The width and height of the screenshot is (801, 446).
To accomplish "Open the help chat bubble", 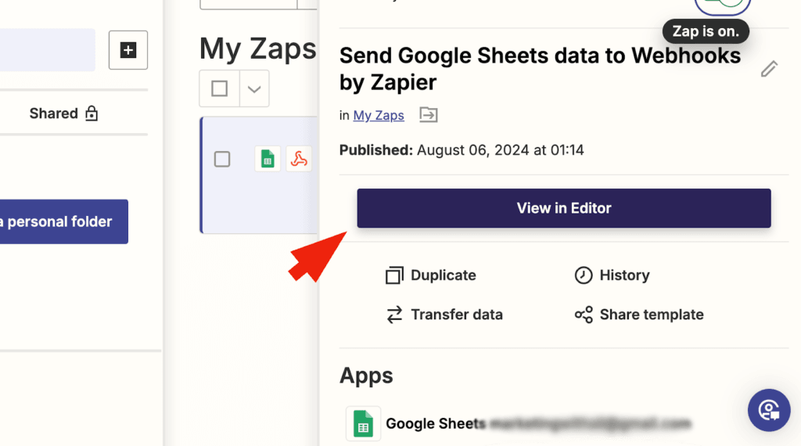I will [x=768, y=410].
